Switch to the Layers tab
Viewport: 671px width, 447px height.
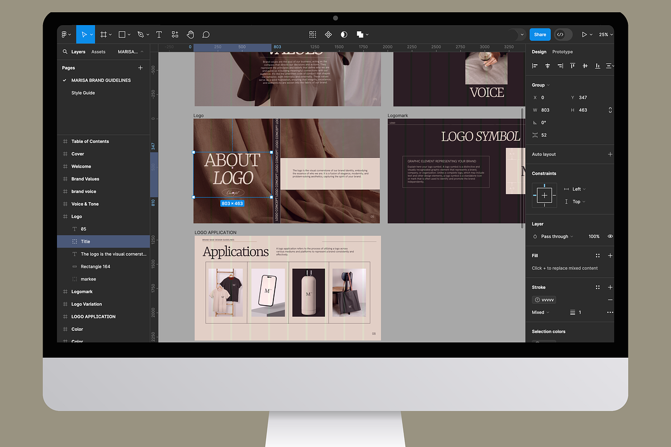(x=78, y=52)
